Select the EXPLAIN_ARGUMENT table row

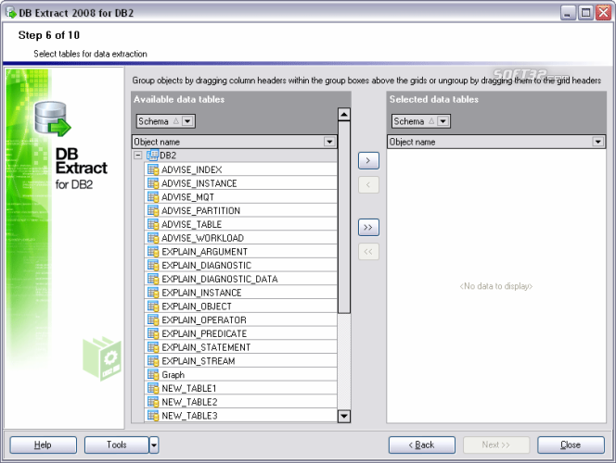(241, 251)
